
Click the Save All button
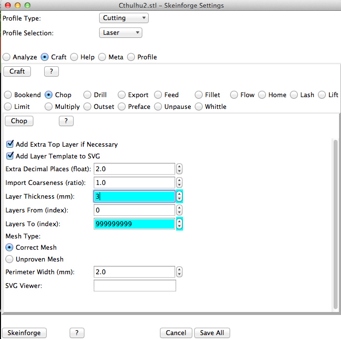point(212,333)
